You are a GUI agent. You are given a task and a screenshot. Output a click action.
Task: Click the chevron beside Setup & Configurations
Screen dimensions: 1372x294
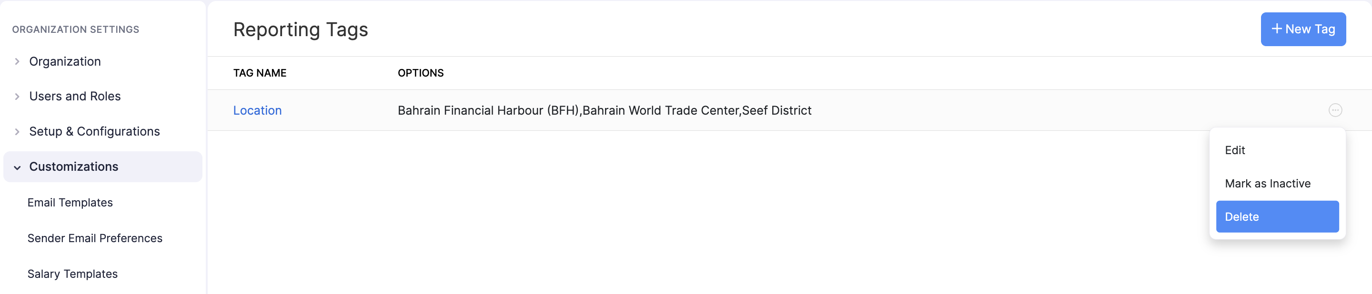click(x=17, y=132)
